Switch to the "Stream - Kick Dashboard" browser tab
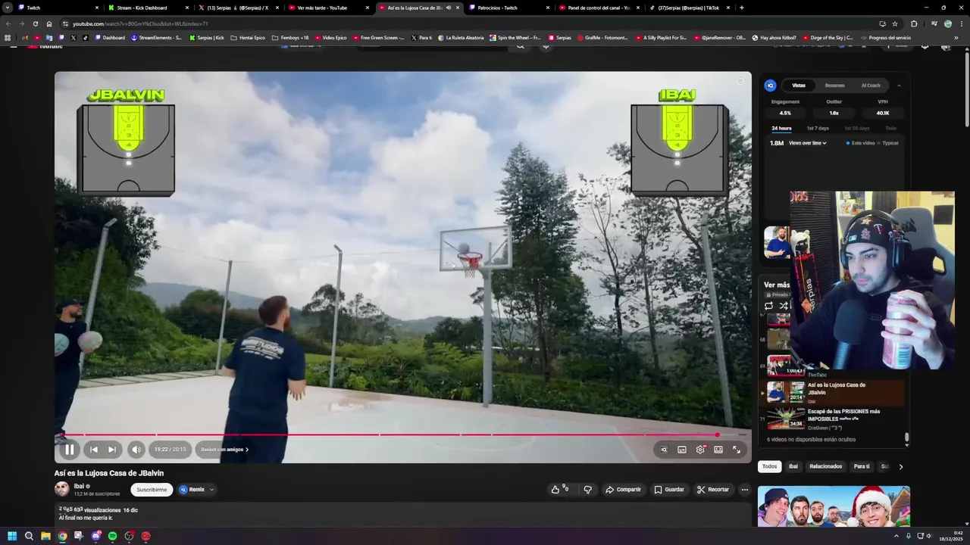The image size is (970, 545). (147, 8)
